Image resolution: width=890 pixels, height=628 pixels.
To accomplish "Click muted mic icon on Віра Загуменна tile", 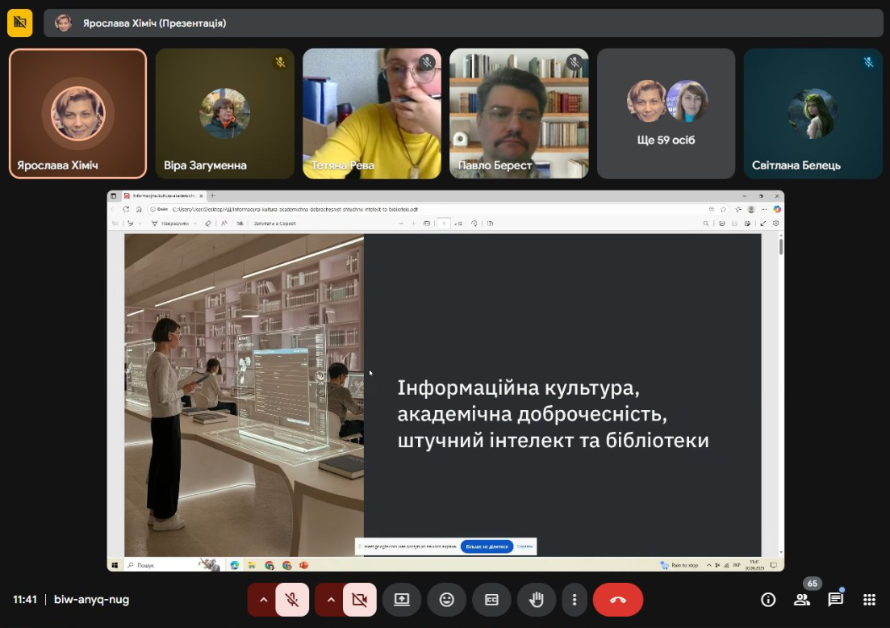I will [280, 62].
